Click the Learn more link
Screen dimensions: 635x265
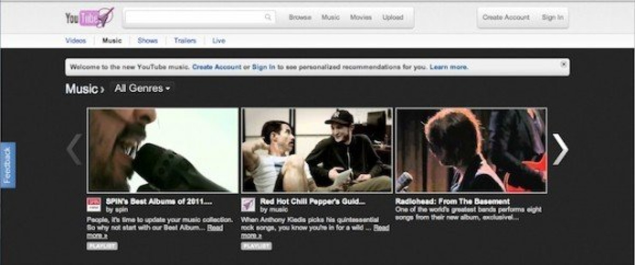pyautogui.click(x=449, y=67)
